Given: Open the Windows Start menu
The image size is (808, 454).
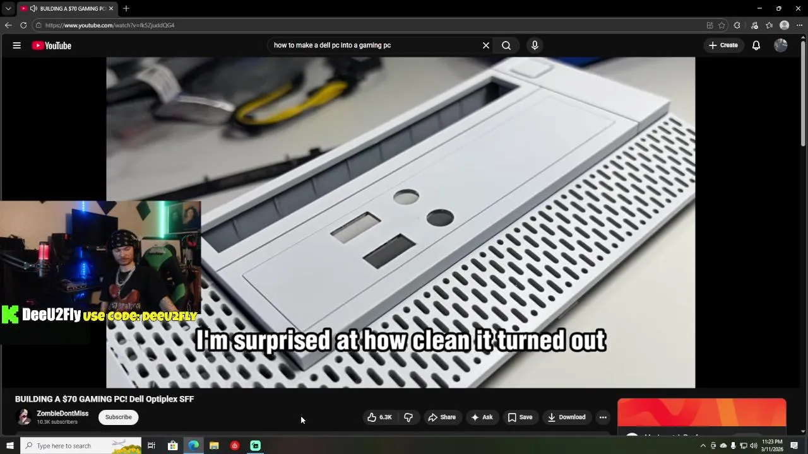Looking at the screenshot, I should pos(9,446).
